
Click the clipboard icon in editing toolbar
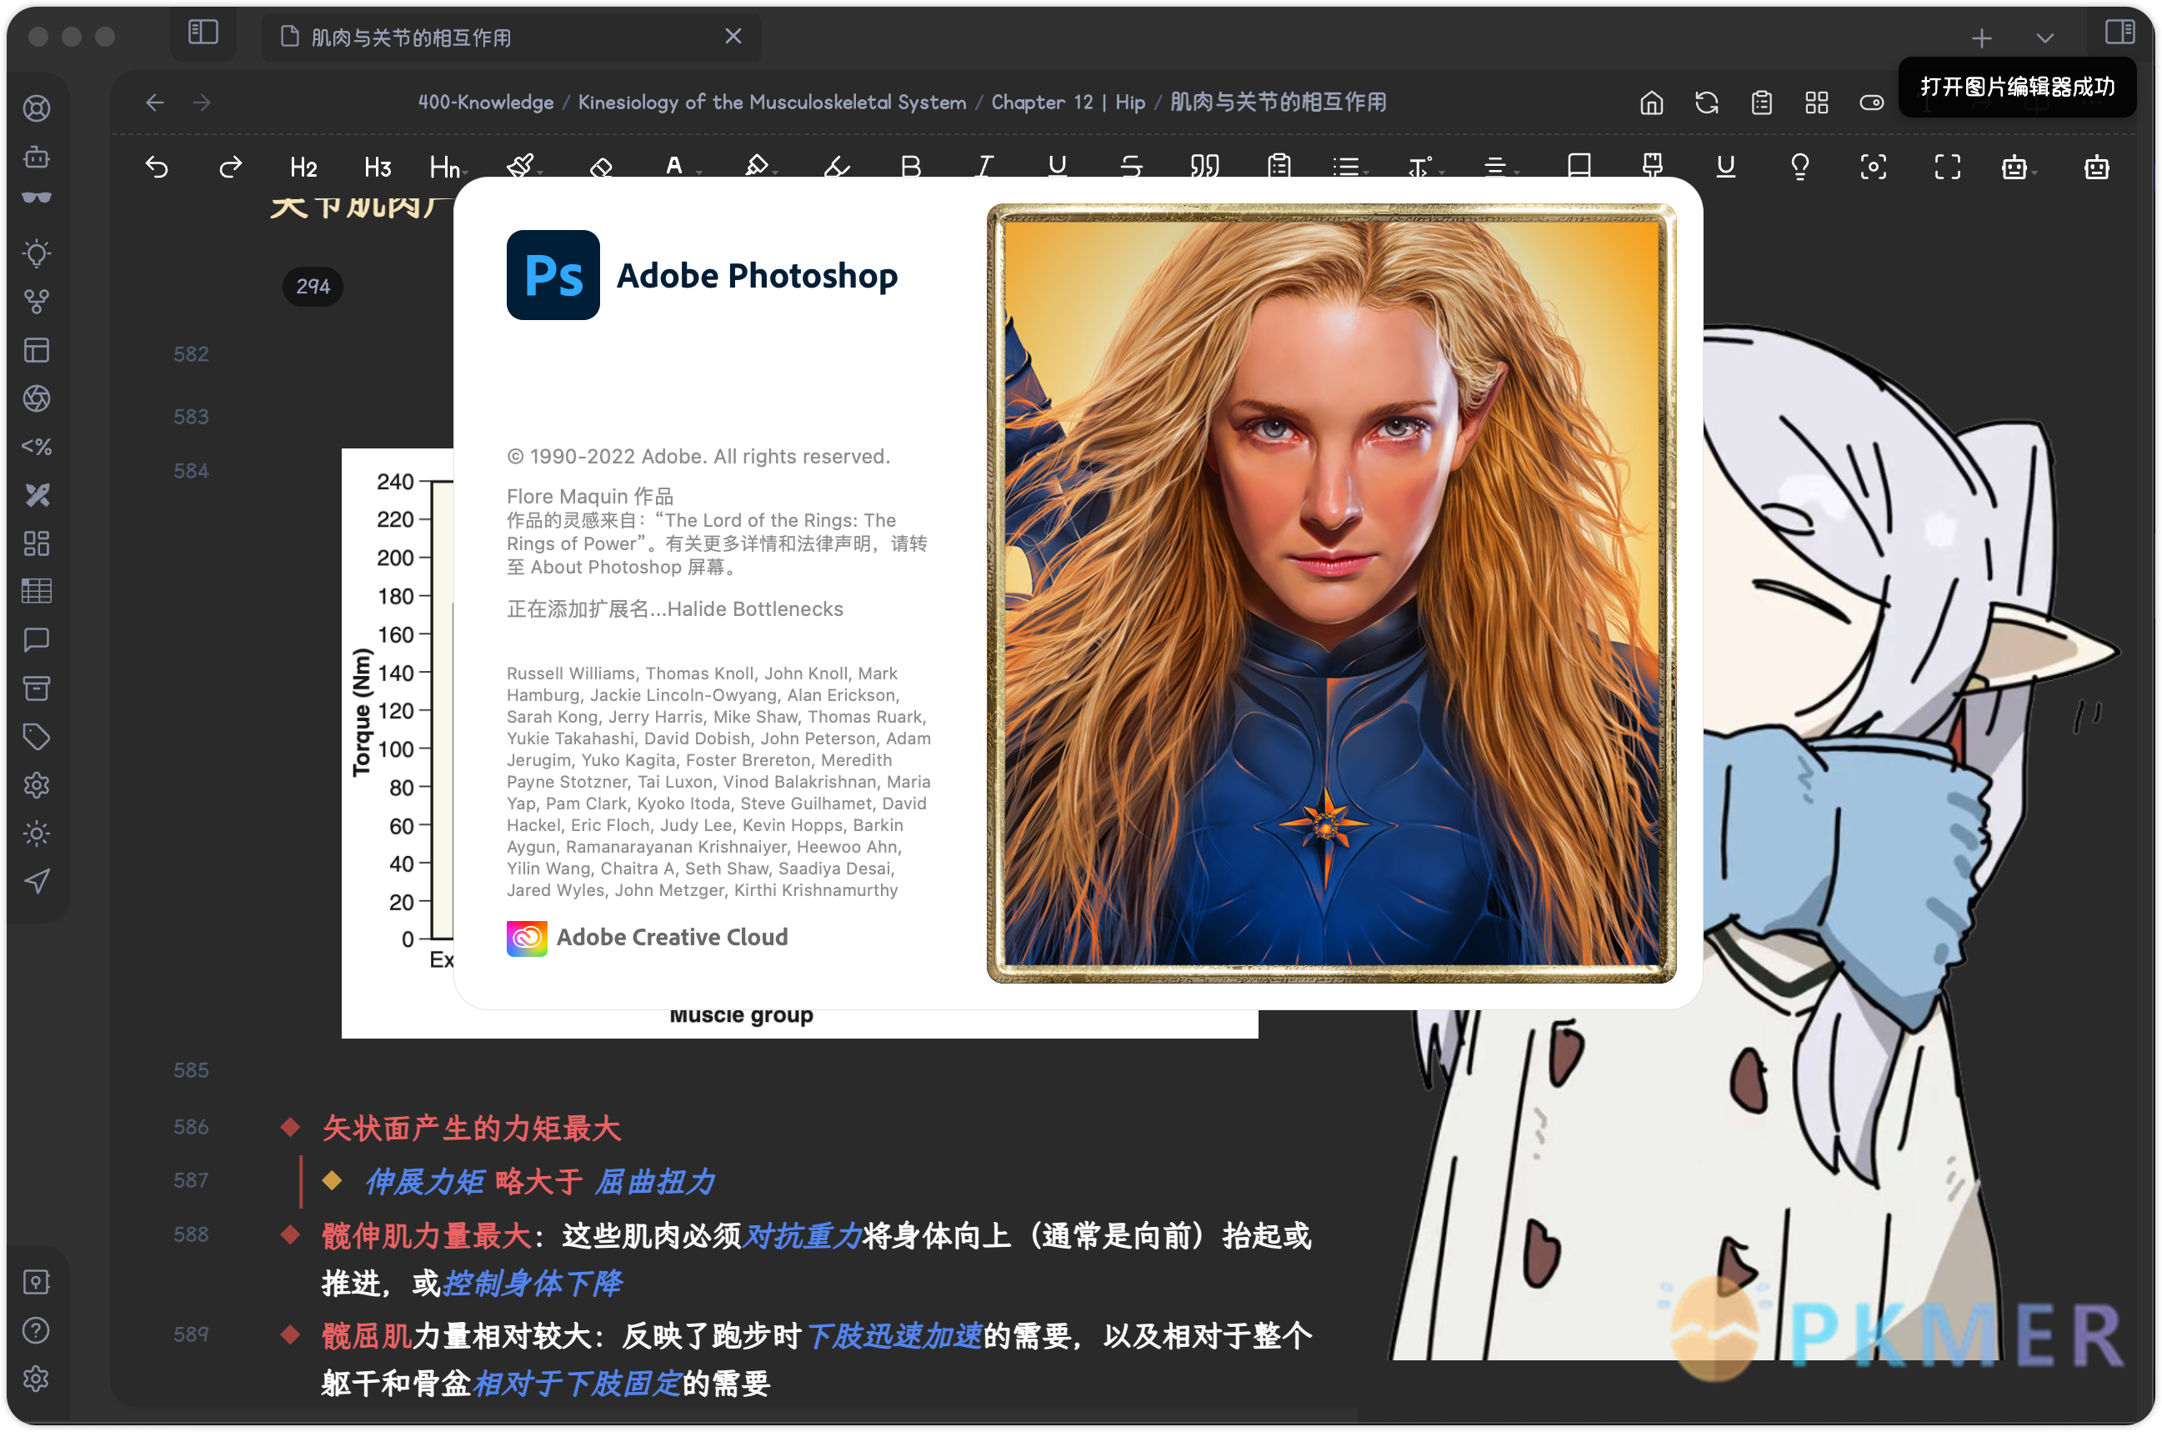tap(1279, 168)
